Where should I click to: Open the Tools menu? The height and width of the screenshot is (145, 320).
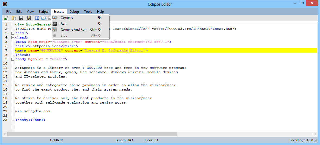pos(88,12)
